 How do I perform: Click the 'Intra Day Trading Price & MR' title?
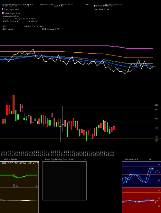[59, 159]
